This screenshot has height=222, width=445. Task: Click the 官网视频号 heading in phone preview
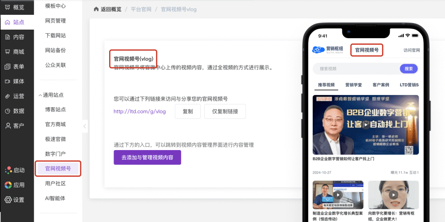[x=367, y=50]
